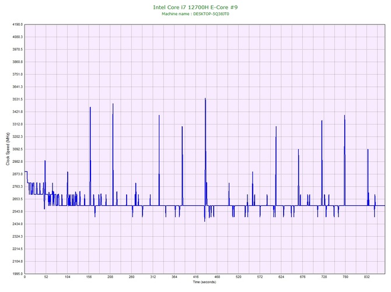Click the 312 tick on the time axis
This screenshot has width=391, height=292.
(153, 277)
